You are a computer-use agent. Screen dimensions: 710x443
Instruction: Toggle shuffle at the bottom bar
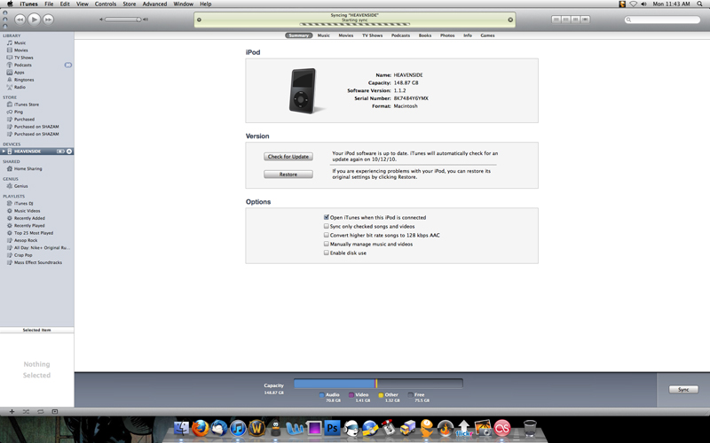click(26, 411)
